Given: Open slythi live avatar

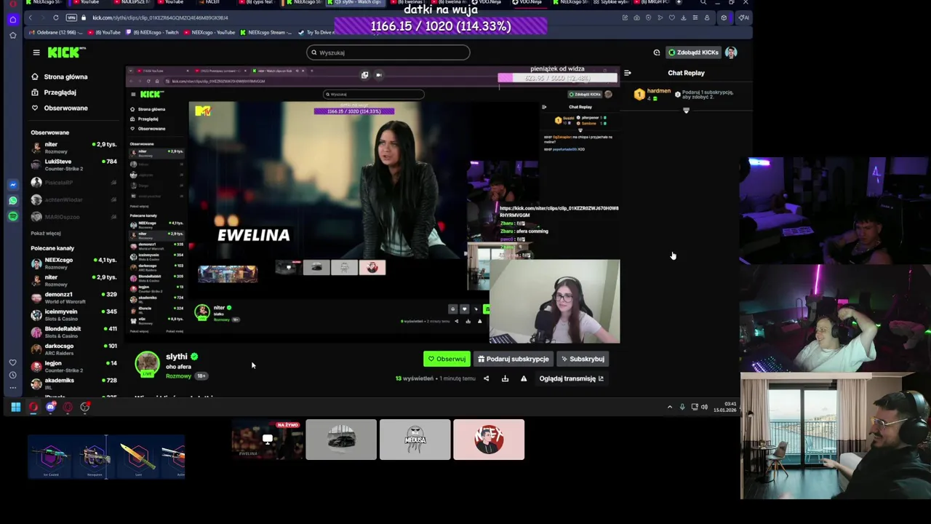Looking at the screenshot, I should pyautogui.click(x=147, y=364).
